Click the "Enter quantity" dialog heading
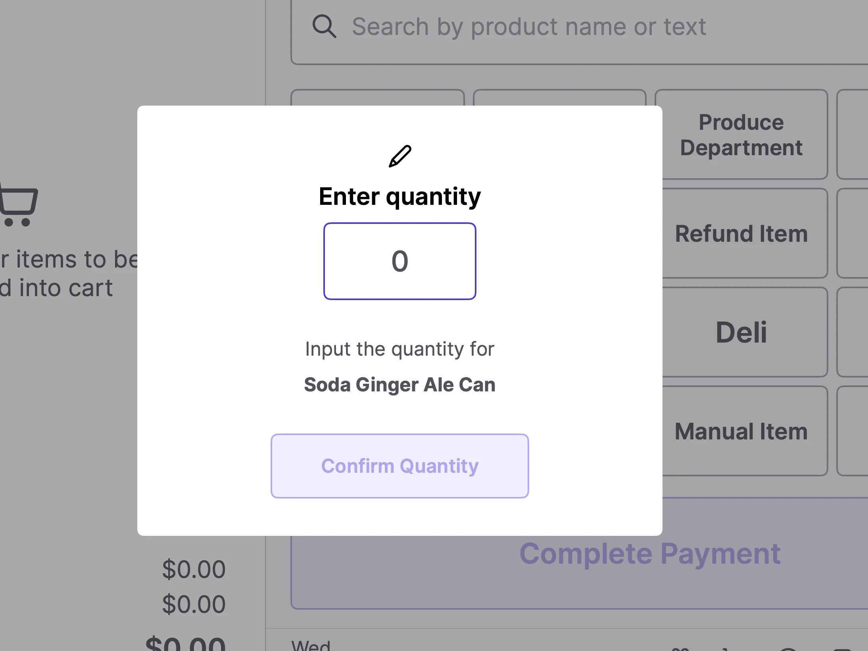Image resolution: width=868 pixels, height=651 pixels. 399,196
